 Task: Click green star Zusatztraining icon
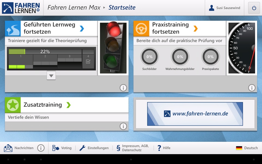point(13,105)
